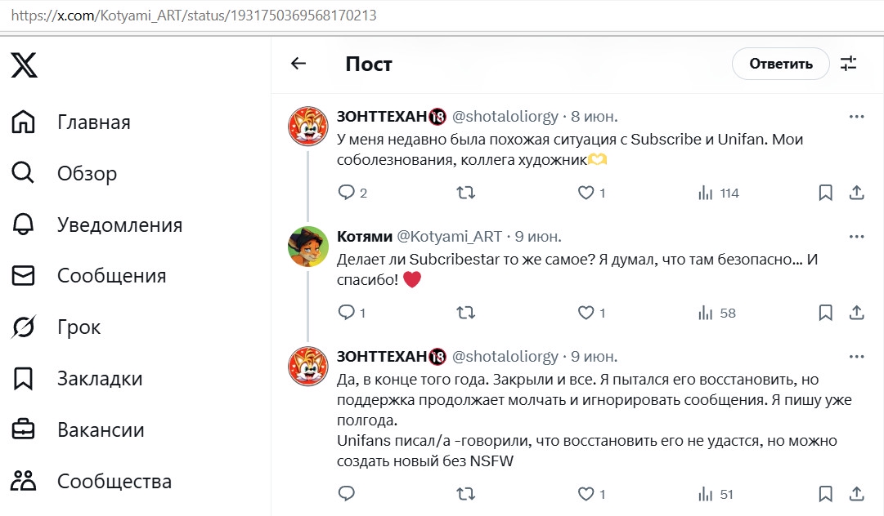884x516 pixels.
Task: Repost the first ЗОНТТЕХАН reply
Action: coord(465,193)
